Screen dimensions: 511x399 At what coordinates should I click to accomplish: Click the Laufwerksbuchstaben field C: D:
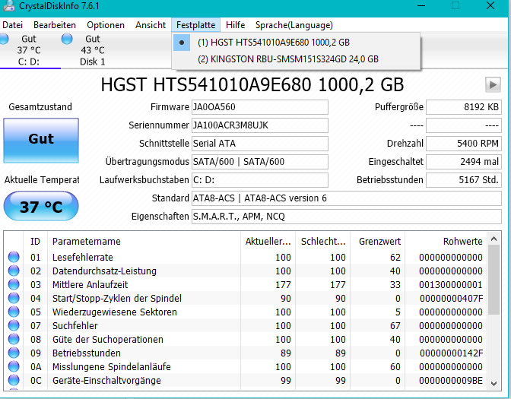click(x=260, y=180)
